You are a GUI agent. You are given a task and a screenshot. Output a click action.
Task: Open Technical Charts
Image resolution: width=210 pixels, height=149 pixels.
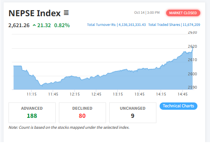178,106
